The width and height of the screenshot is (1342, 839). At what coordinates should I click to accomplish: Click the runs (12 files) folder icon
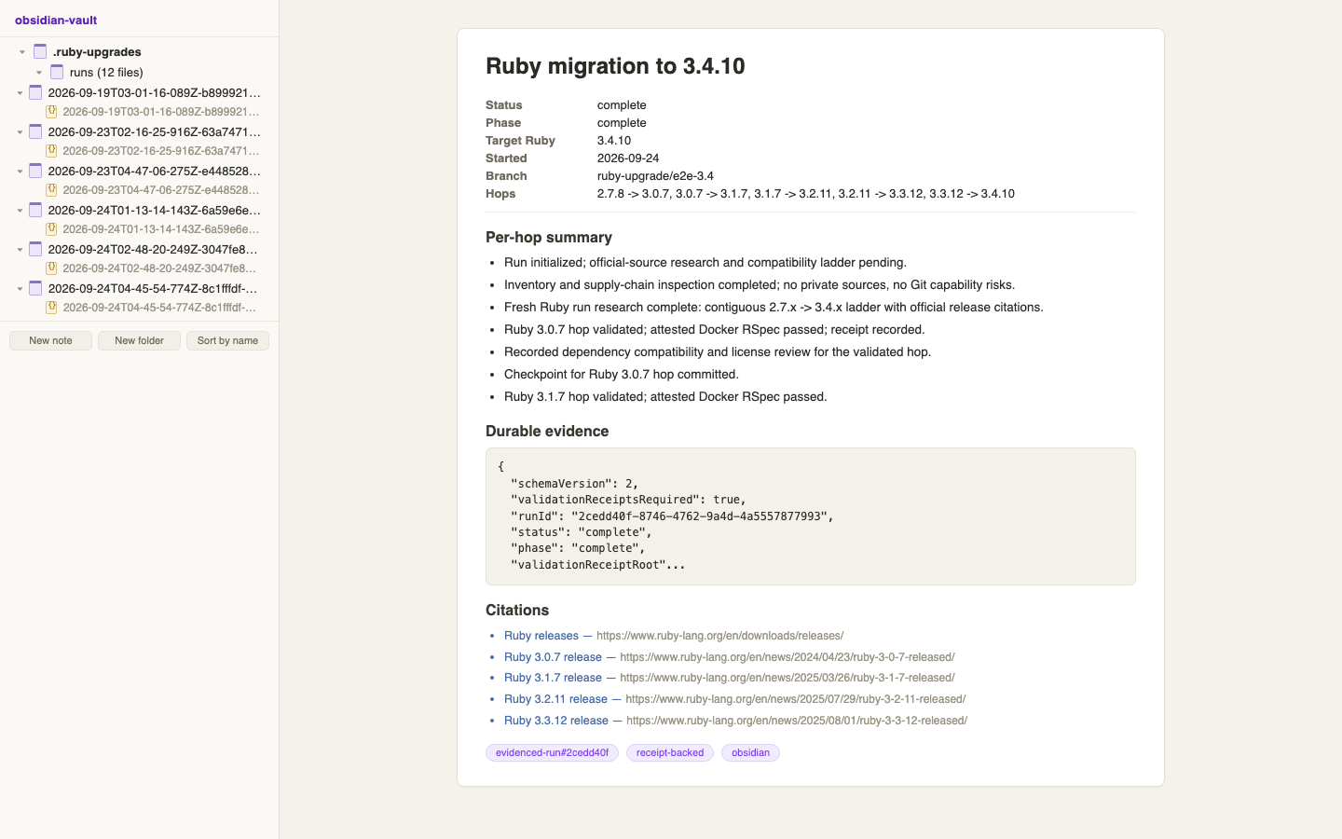pyautogui.click(x=57, y=72)
